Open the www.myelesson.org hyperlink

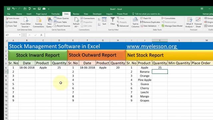[x=152, y=46]
